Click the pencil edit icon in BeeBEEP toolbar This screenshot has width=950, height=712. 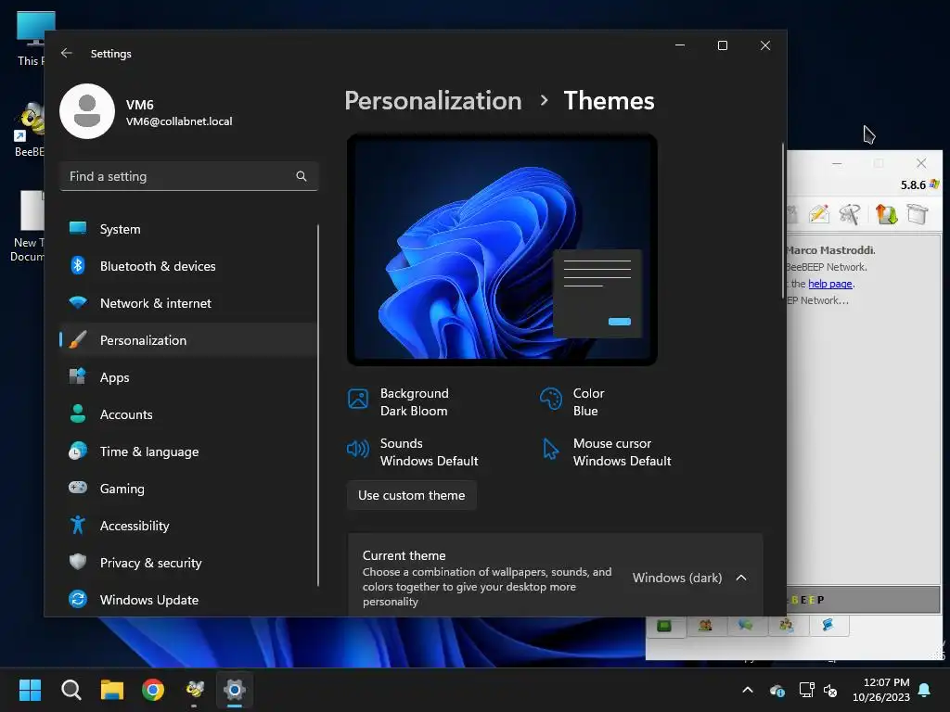818,214
